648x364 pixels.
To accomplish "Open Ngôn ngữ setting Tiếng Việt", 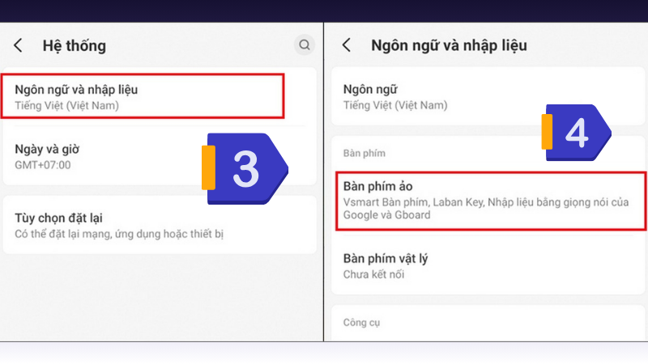I will tap(488, 96).
